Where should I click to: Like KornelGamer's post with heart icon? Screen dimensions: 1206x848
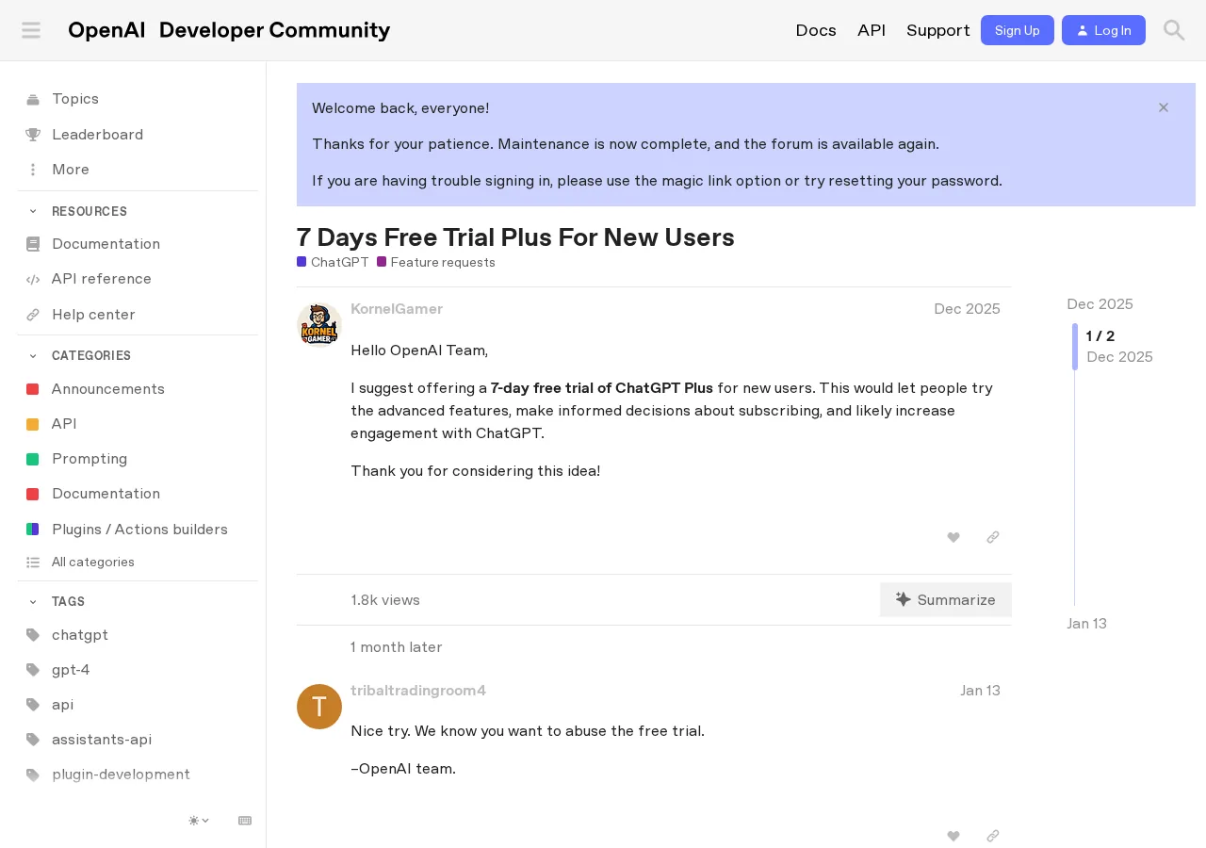pos(953,538)
